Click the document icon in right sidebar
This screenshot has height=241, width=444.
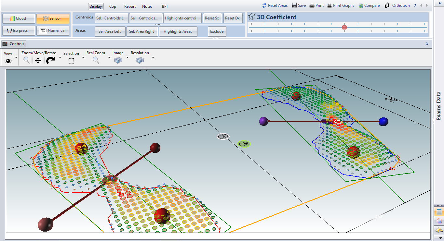439,211
